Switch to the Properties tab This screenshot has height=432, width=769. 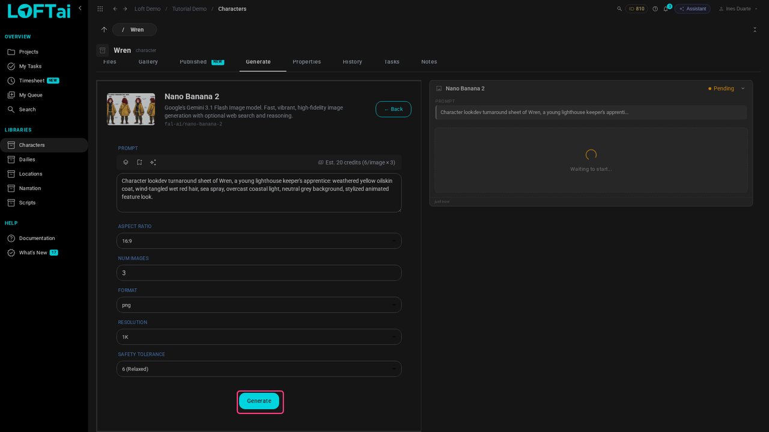tap(306, 62)
